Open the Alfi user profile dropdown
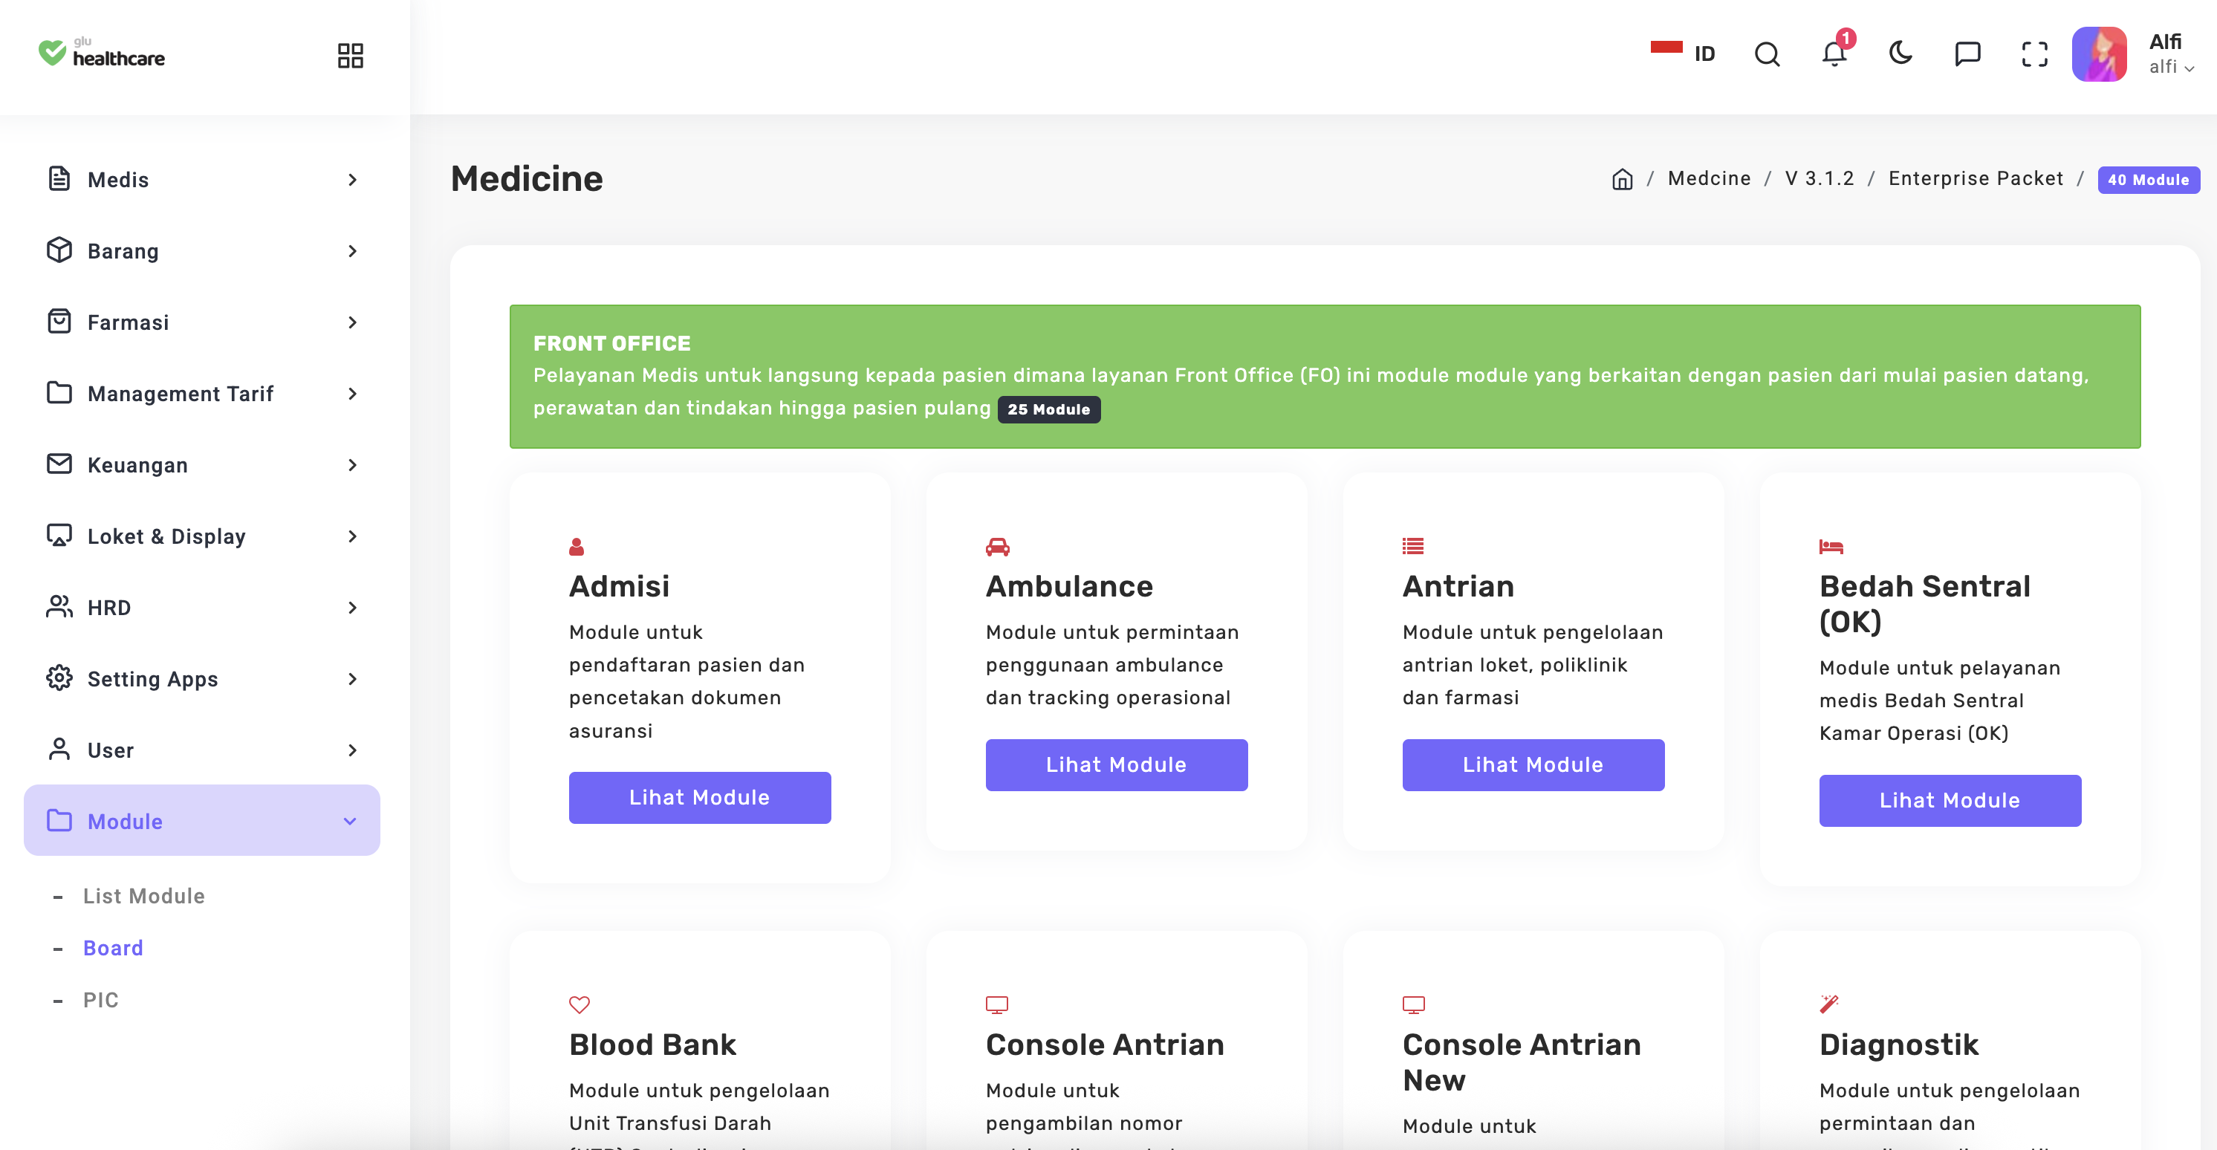2217x1150 pixels. pyautogui.click(x=2170, y=54)
